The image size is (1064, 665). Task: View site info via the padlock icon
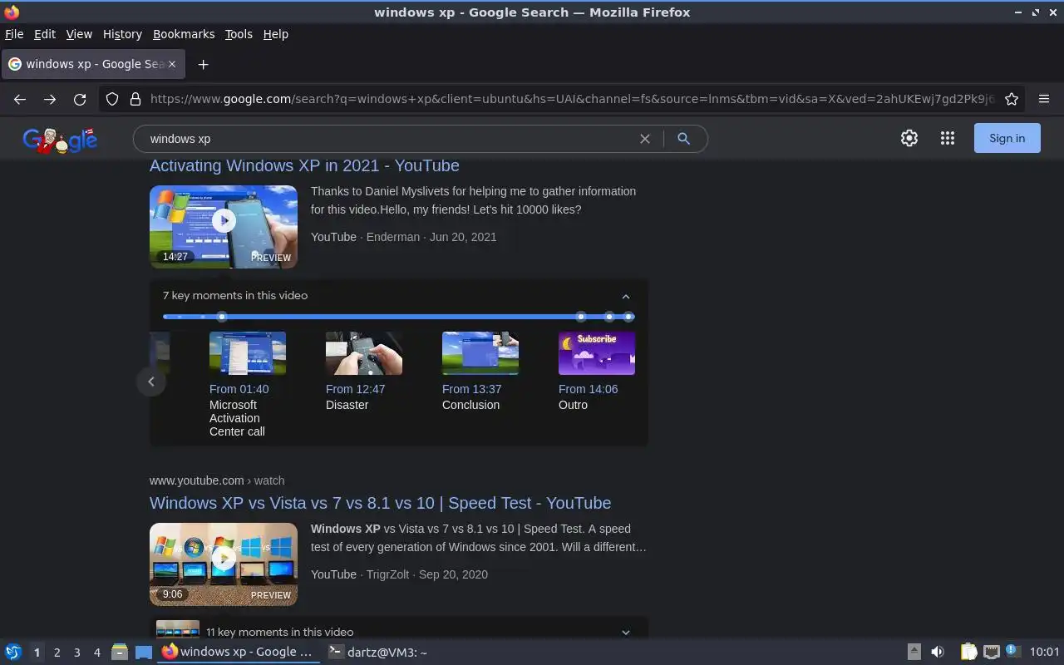(x=135, y=99)
